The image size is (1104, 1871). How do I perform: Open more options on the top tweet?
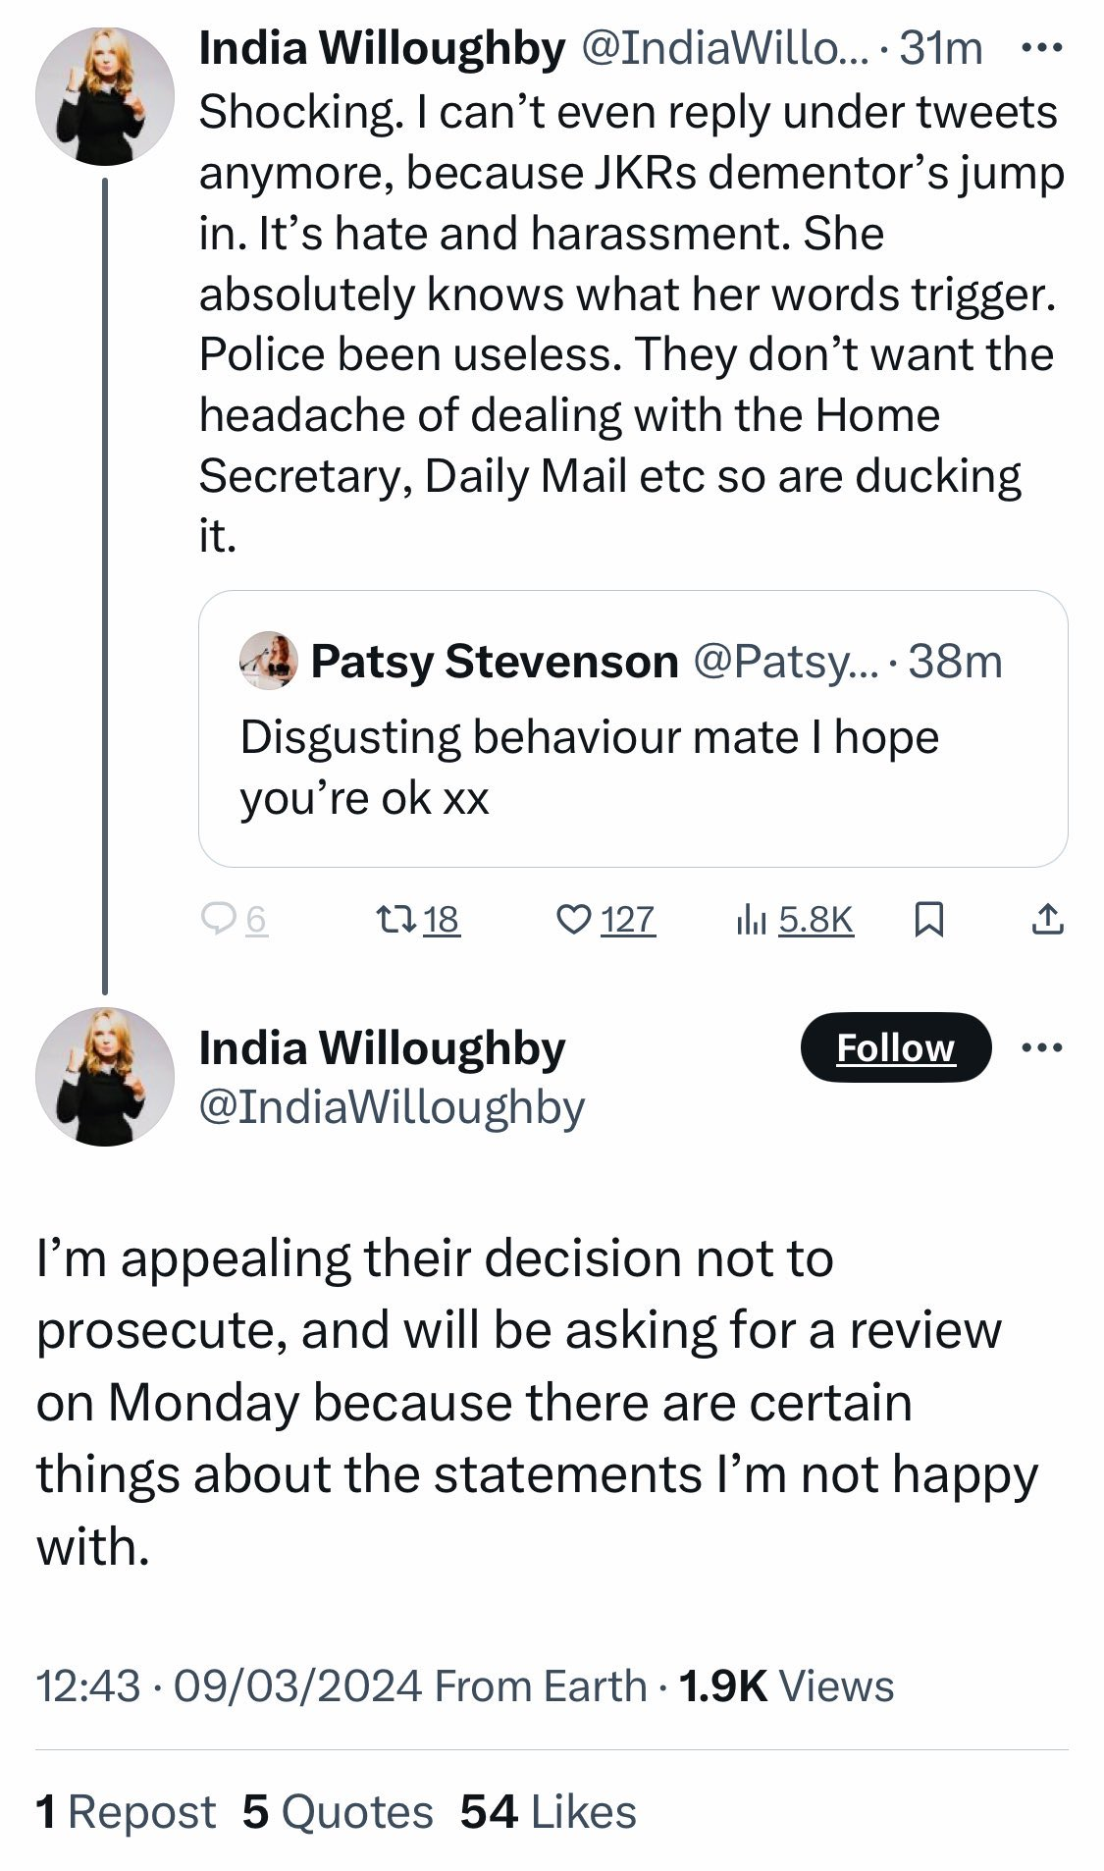click(1041, 47)
